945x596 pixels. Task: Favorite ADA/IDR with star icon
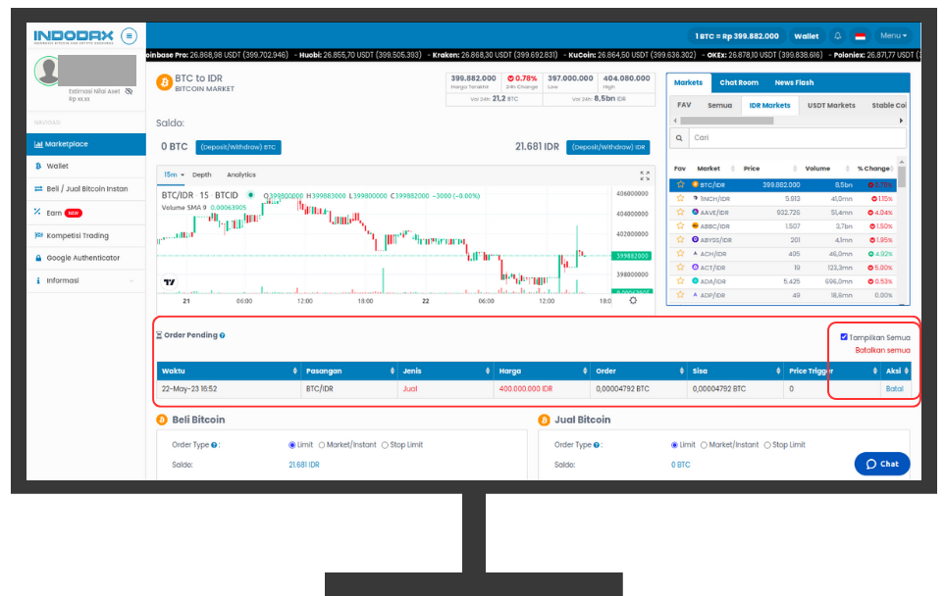(680, 281)
